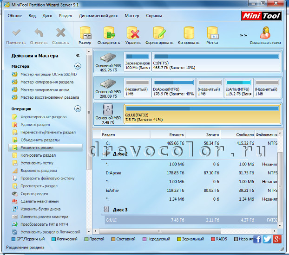
Task: Select the G:UUI row in table
Action: [x=191, y=220]
